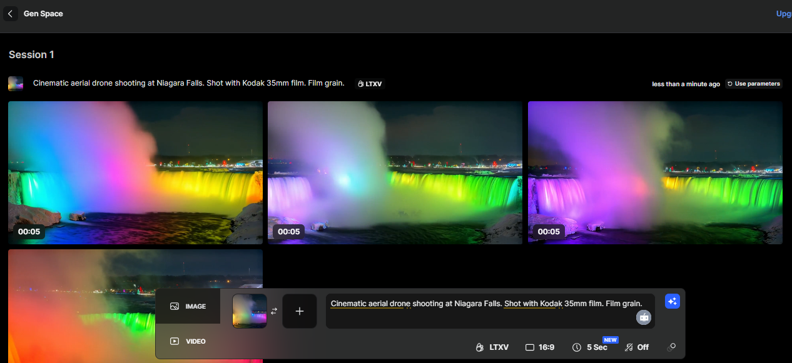This screenshot has width=792, height=363.
Task: Open the session thumbnail icon beside the prompt
Action: pos(16,84)
